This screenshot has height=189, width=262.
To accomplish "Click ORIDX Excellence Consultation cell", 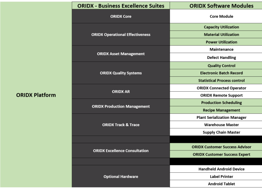I will pos(121,150).
